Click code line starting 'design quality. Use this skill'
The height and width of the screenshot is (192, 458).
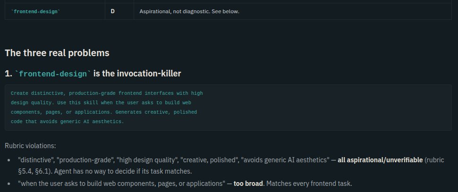pyautogui.click(x=101, y=103)
